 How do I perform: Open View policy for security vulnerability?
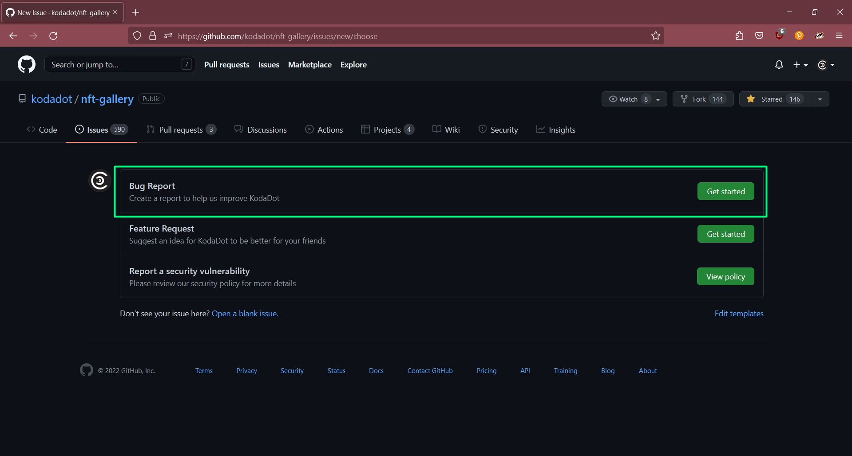(x=725, y=276)
